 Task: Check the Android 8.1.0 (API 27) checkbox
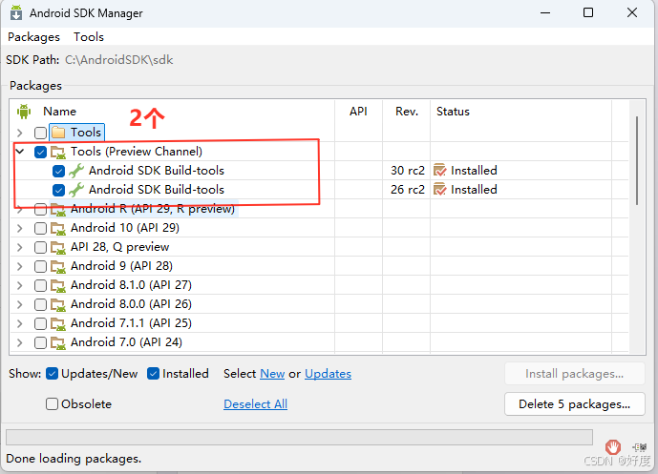click(x=40, y=285)
